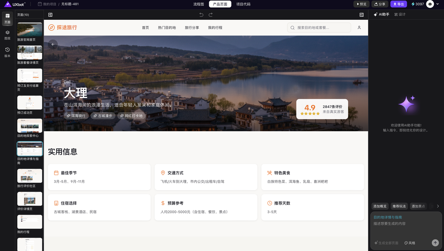Viewport: 444px width, 251px height.
Task: Open the Layers panel in sidebar
Action: coord(7,35)
